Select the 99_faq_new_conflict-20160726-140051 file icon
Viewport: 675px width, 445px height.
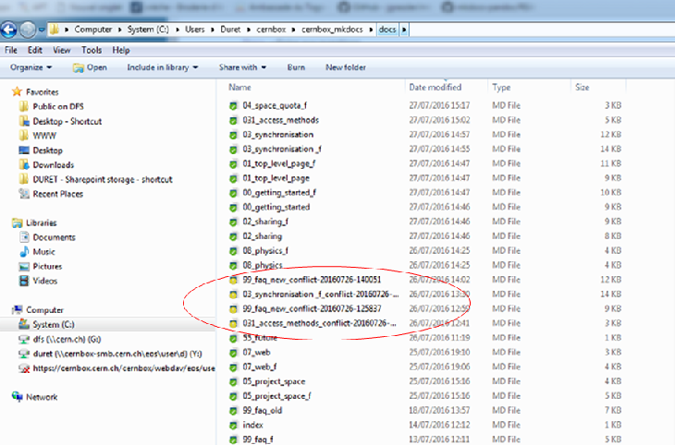click(234, 279)
